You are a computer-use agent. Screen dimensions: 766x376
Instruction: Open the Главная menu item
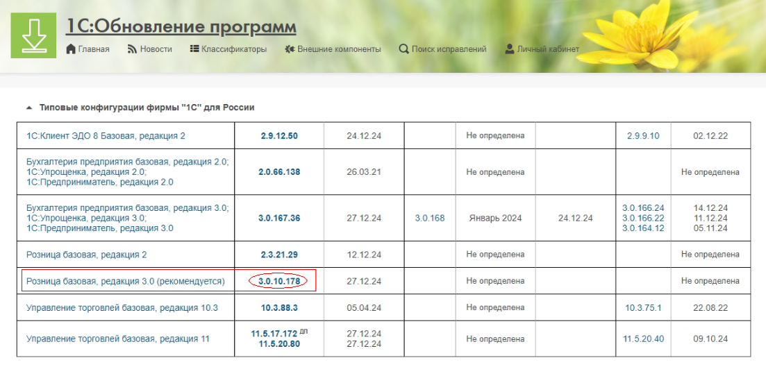[x=94, y=49]
